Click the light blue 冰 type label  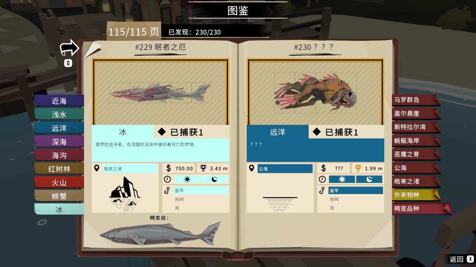tap(123, 132)
